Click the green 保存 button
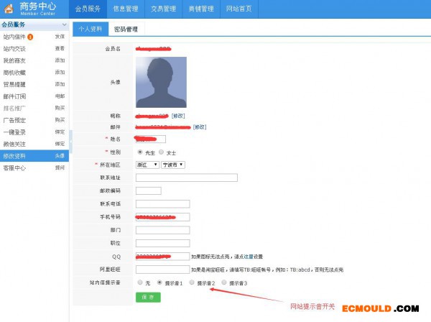This screenshot has width=431, height=322. tap(147, 296)
